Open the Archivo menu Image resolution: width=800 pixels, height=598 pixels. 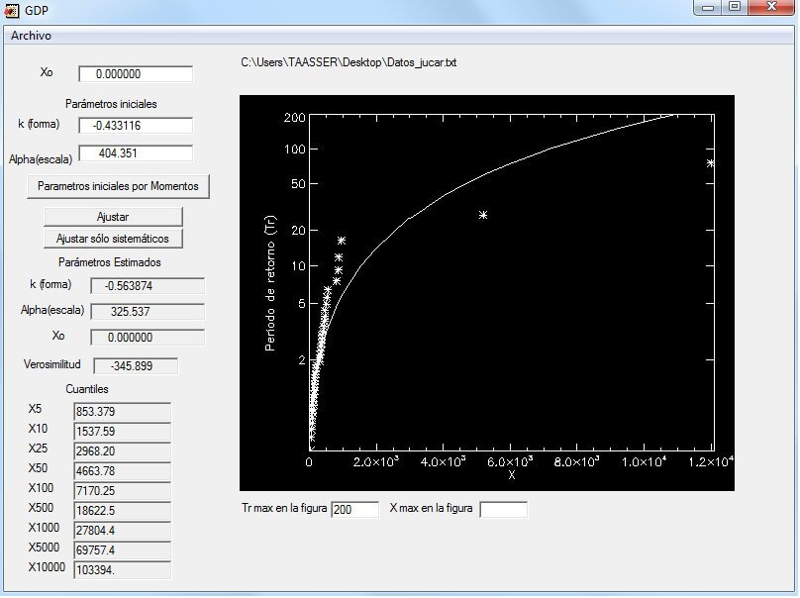31,36
